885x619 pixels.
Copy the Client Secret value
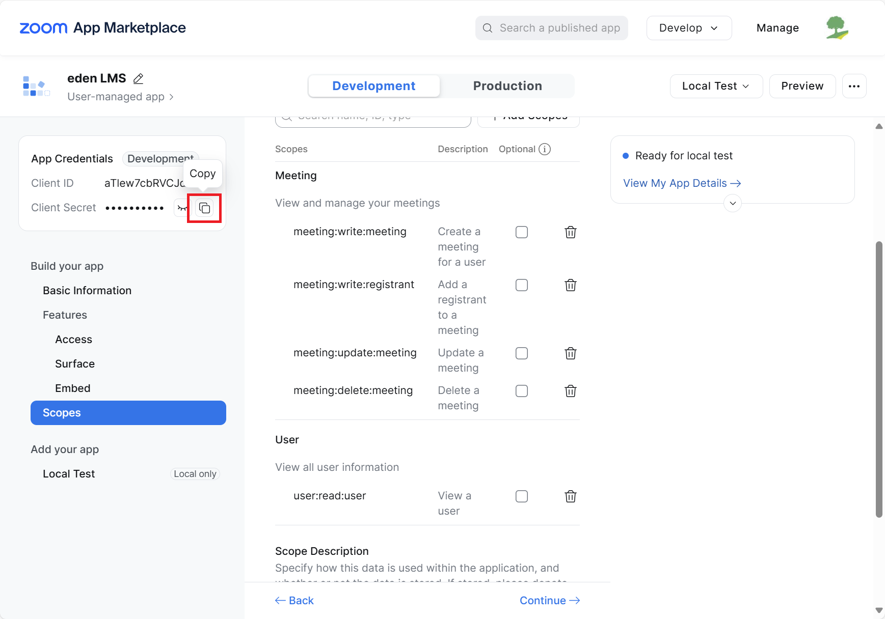coord(204,208)
